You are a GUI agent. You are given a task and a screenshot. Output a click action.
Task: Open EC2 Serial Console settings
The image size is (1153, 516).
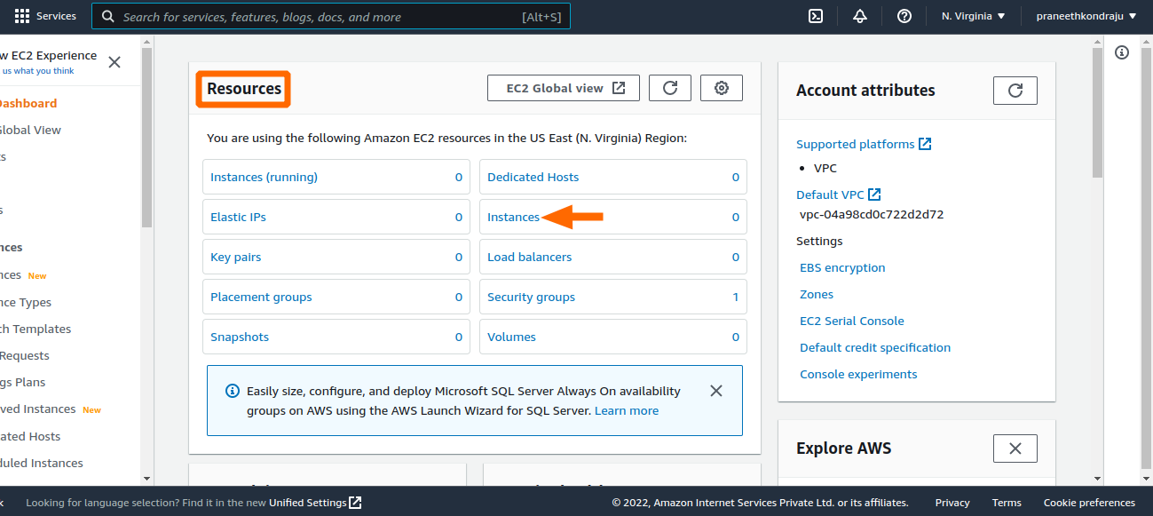pyautogui.click(x=852, y=321)
